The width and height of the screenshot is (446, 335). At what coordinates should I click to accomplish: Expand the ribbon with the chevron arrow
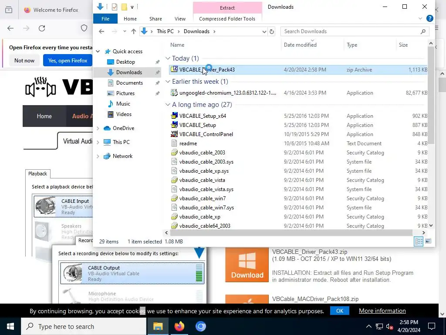(x=420, y=18)
